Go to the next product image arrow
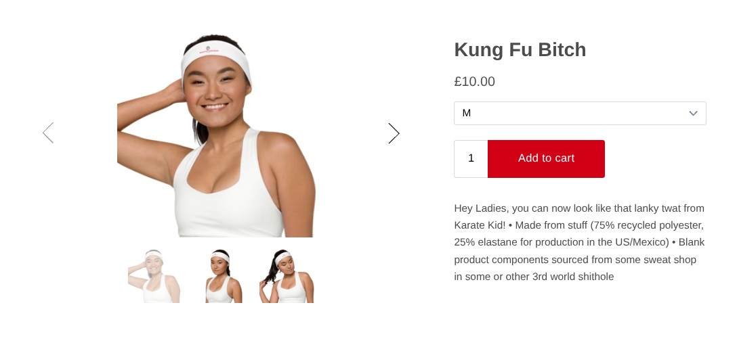737x347 pixels. [x=394, y=133]
